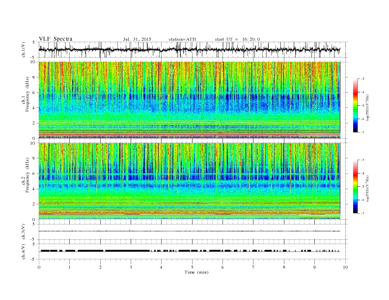
Task: Click time-axis tick label '0'
Action: point(39,267)
